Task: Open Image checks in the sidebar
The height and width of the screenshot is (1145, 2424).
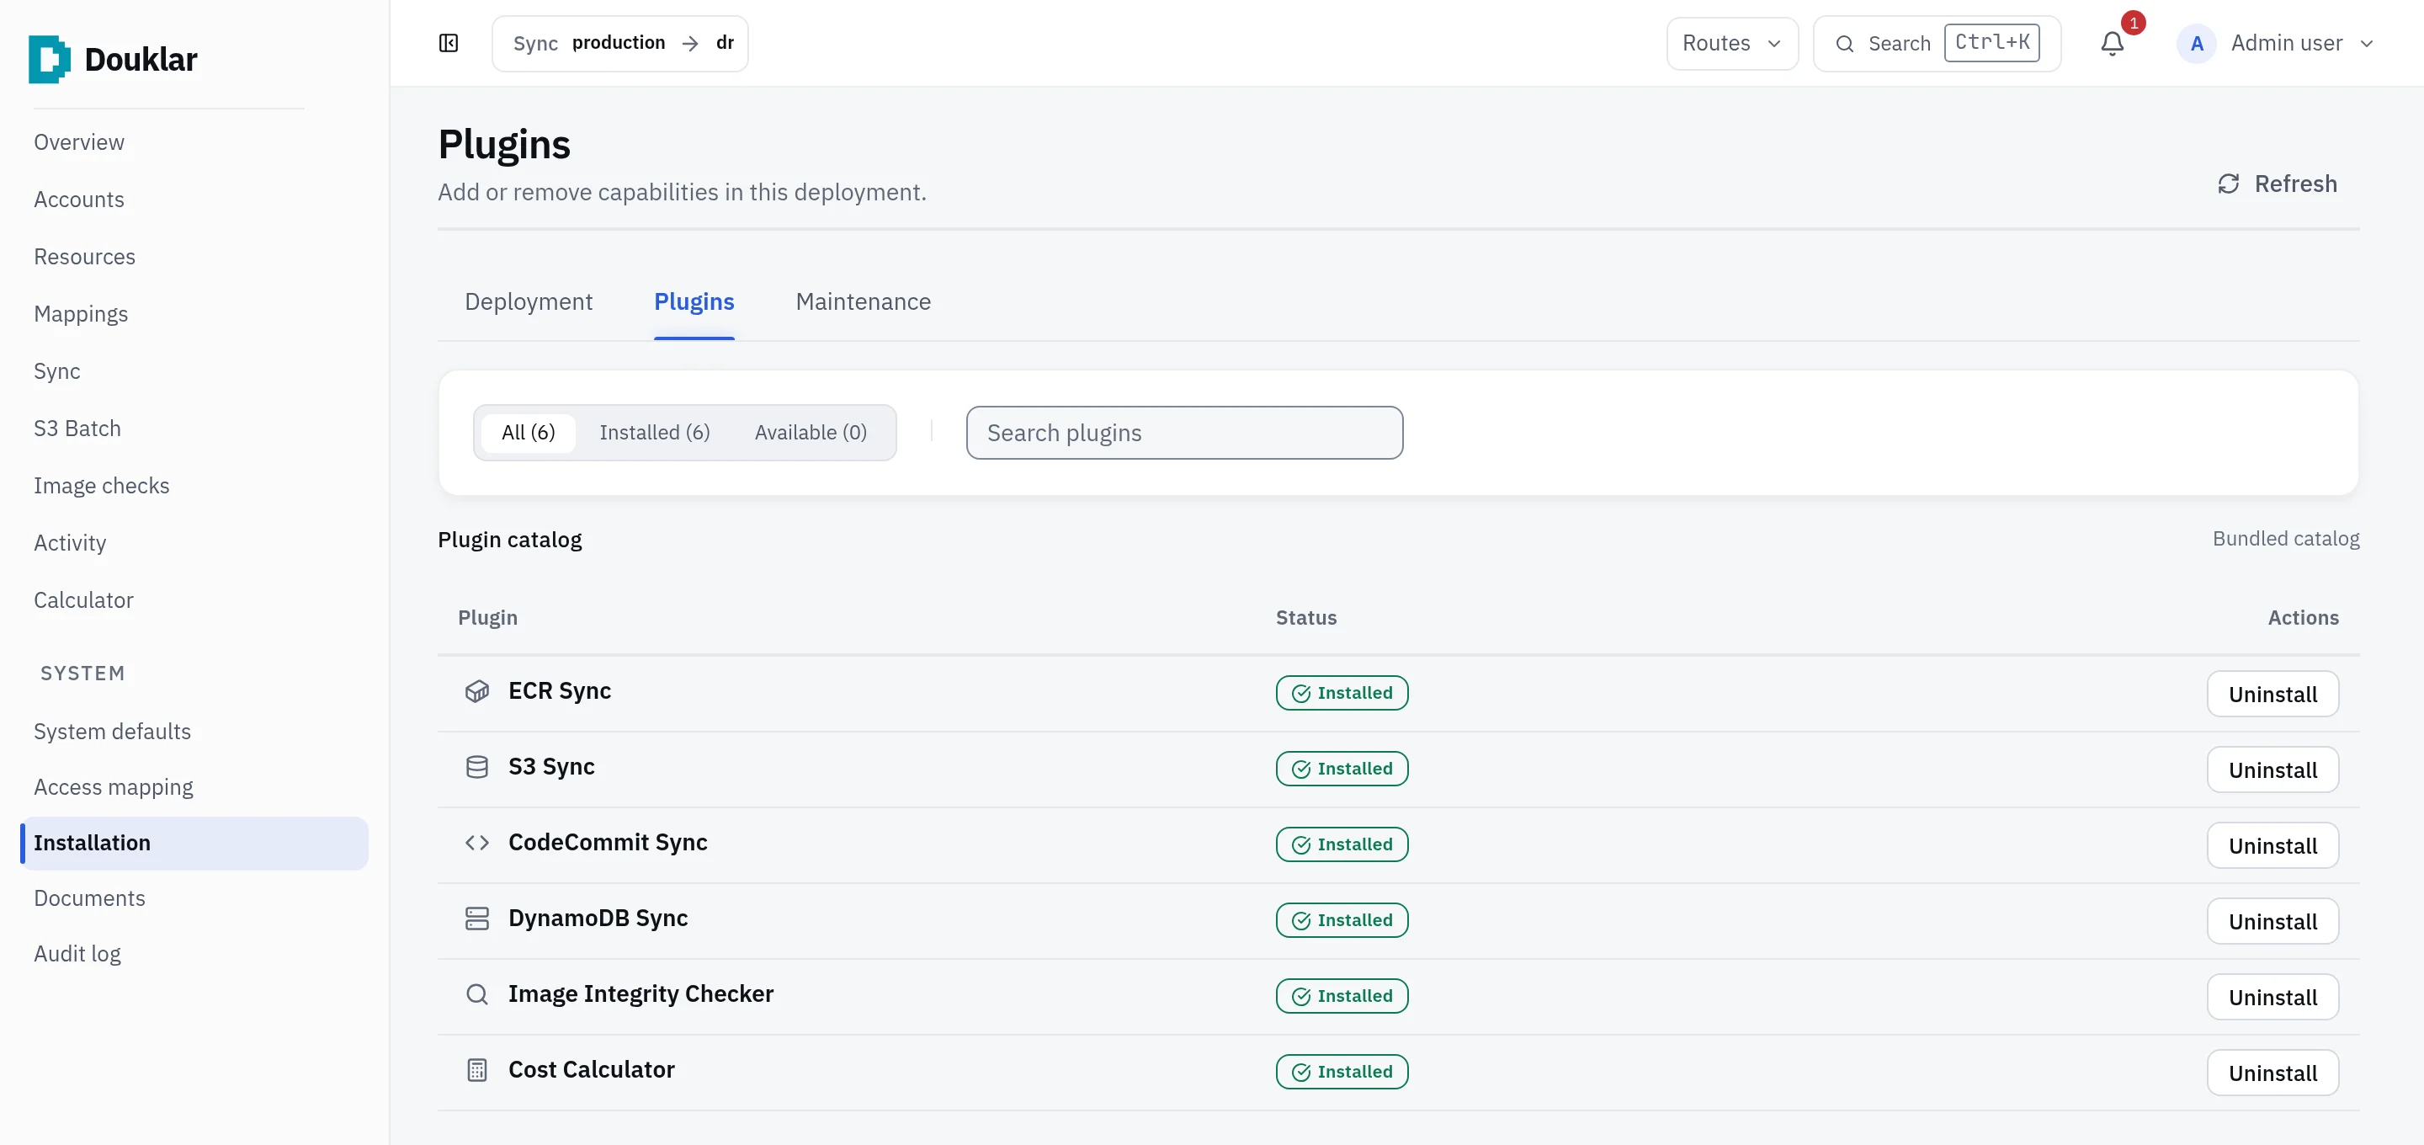Action: pyautogui.click(x=102, y=486)
